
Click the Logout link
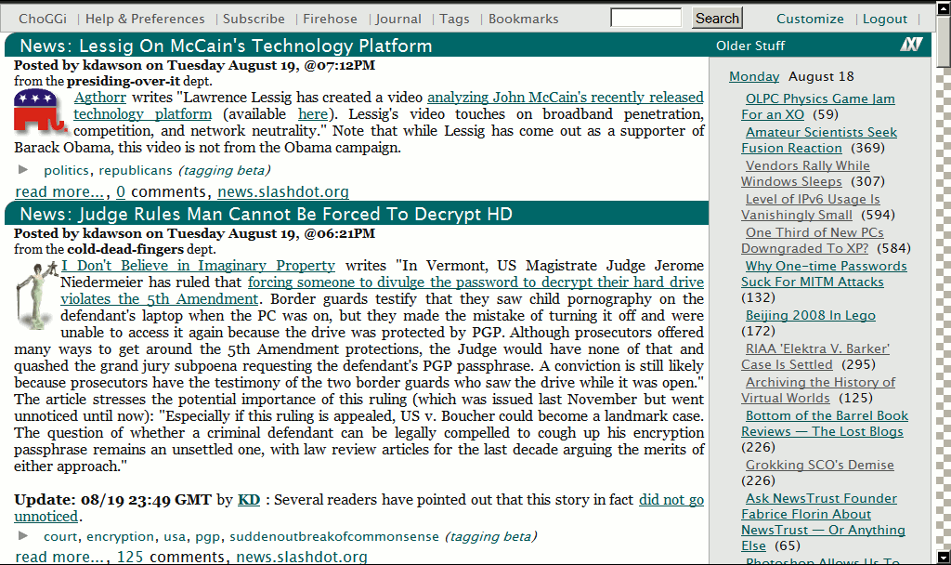(x=885, y=19)
